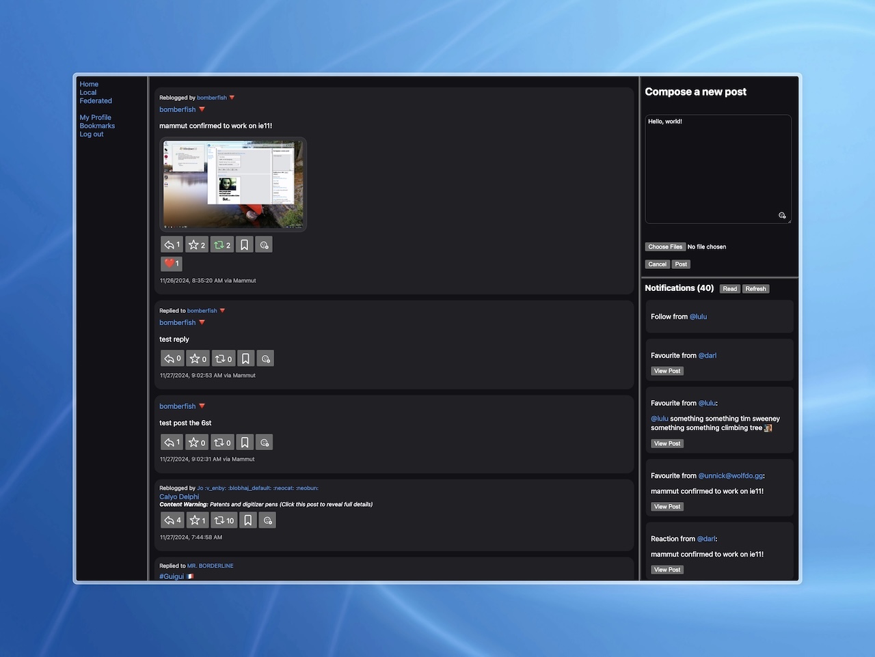This screenshot has width=875, height=657.
Task: Bookmark the Calyo Delphi post
Action: [x=247, y=520]
